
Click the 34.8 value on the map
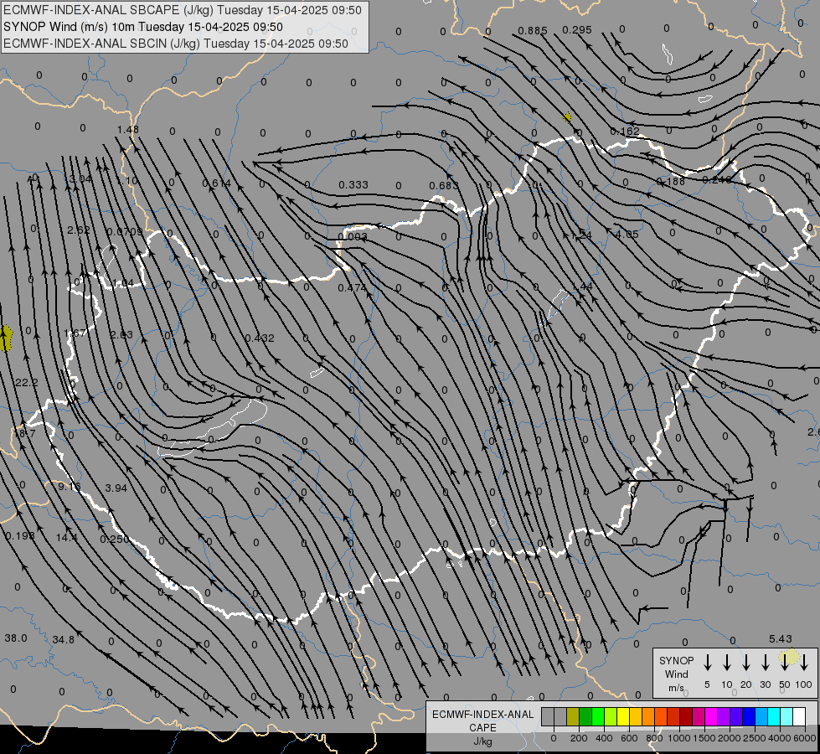click(x=64, y=639)
